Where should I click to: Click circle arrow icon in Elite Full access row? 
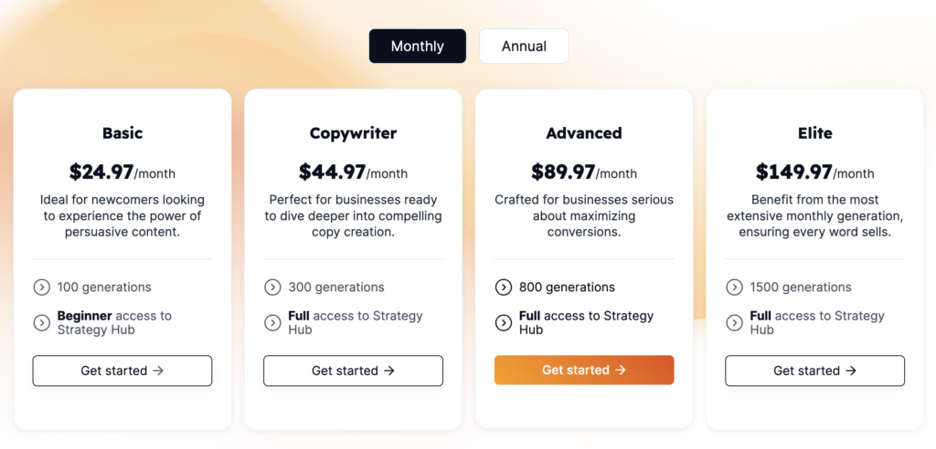click(734, 322)
